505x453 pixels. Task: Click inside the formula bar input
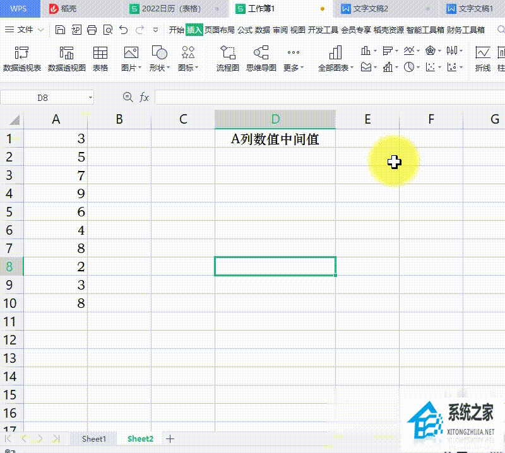(x=316, y=97)
